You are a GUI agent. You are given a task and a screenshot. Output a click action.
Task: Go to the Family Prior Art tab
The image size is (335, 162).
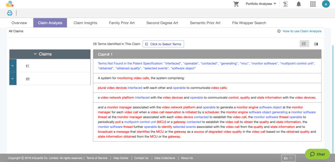(122, 23)
